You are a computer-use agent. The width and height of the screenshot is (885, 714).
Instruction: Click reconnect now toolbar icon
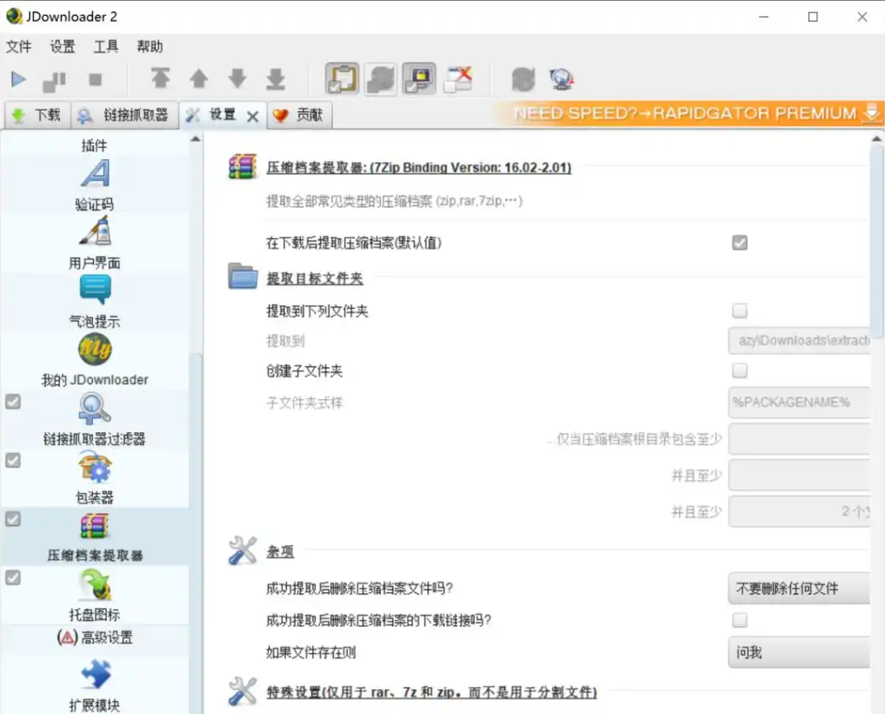coord(523,79)
